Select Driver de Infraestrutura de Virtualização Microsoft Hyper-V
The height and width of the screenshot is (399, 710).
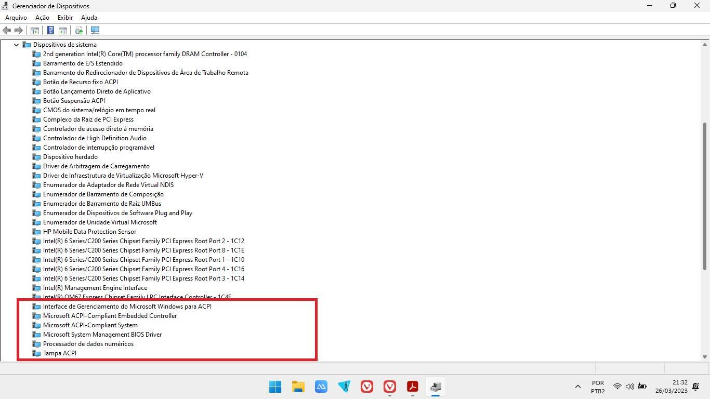coord(123,176)
